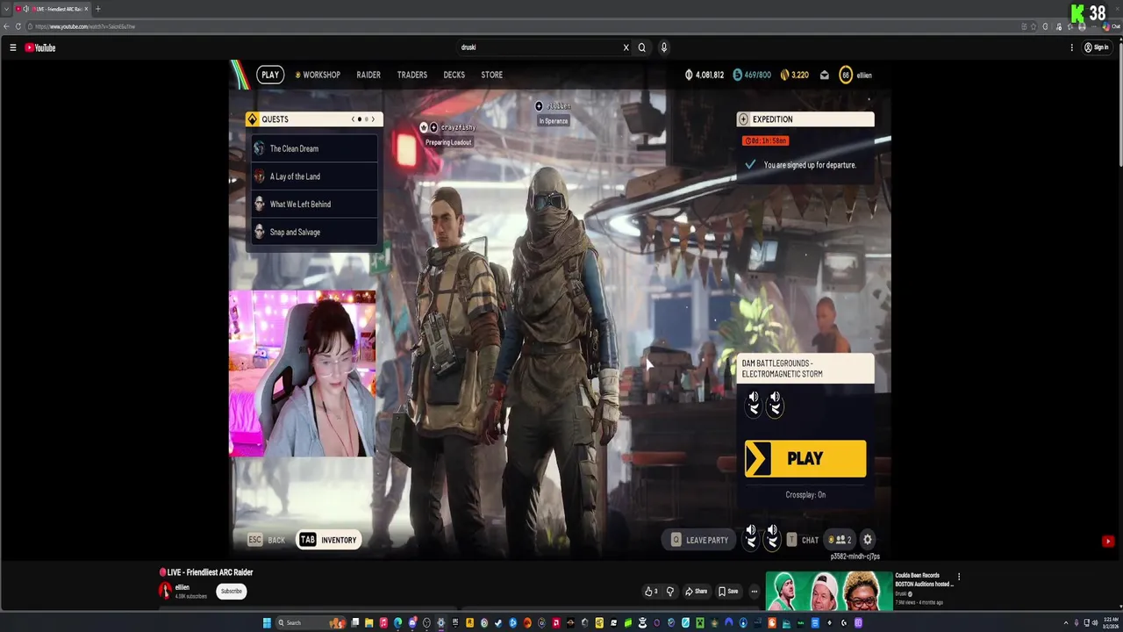Image resolution: width=1123 pixels, height=632 pixels.
Task: Go to next quests page arrow
Action: (x=373, y=119)
